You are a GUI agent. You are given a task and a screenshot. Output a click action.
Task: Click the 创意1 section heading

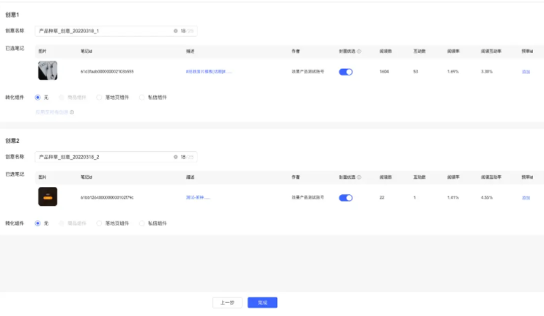(12, 15)
